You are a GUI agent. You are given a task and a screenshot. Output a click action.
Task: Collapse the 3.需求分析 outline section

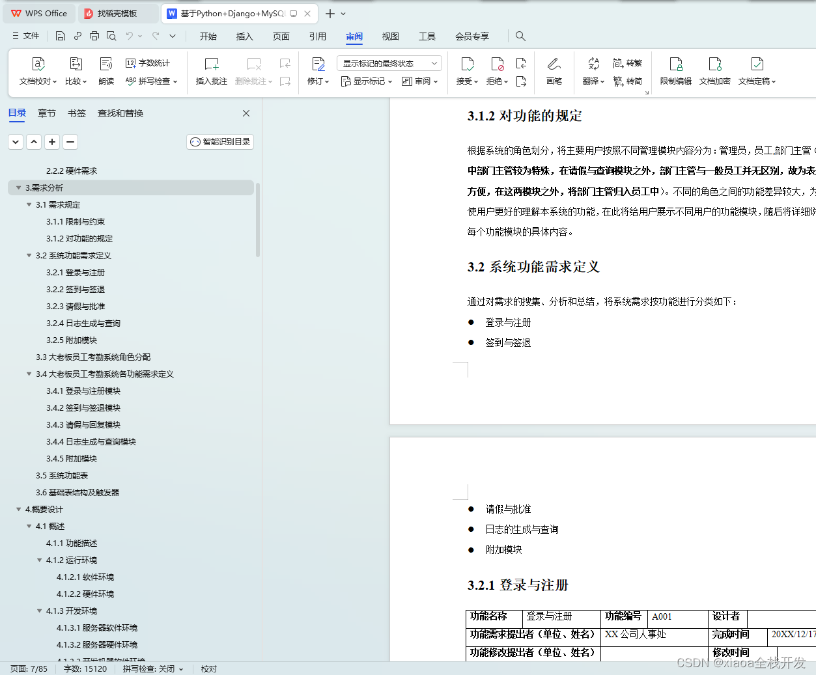(x=18, y=187)
